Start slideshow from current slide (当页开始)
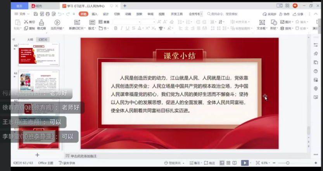Viewport: 323px width, 171px height. (x=57, y=23)
